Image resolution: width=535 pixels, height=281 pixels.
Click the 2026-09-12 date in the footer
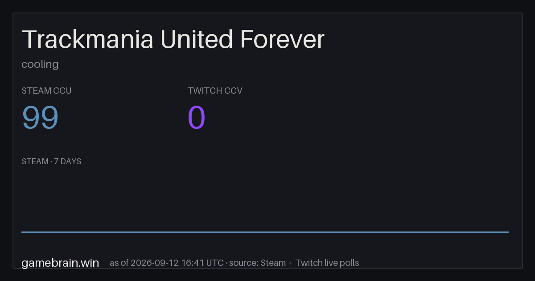[155, 263]
